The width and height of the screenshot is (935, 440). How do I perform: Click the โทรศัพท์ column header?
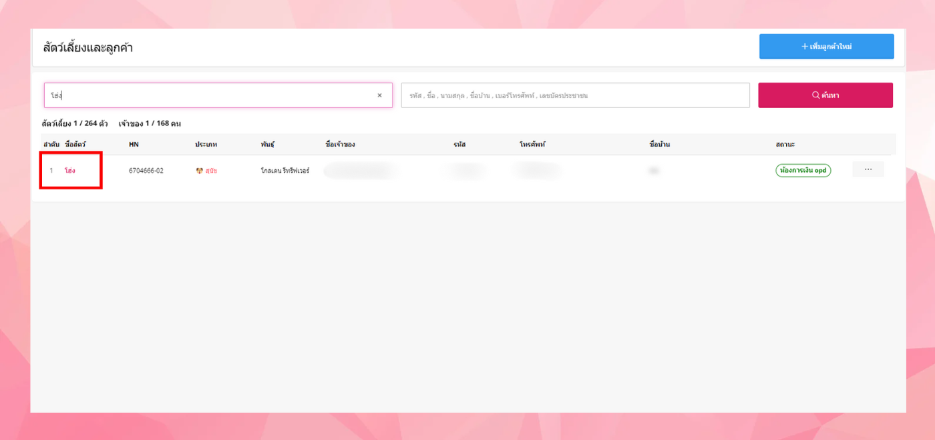pyautogui.click(x=532, y=145)
